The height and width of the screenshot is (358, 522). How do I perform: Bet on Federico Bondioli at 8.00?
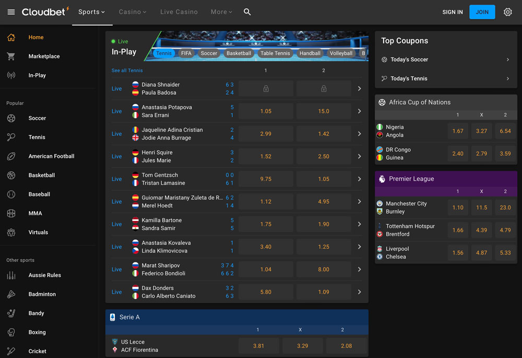point(324,269)
